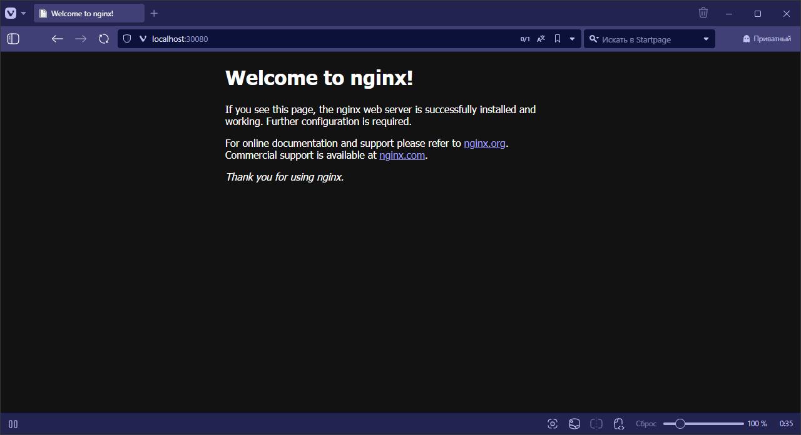Click the 'Thank you for using nginx.' text
This screenshot has width=801, height=435.
pyautogui.click(x=285, y=177)
